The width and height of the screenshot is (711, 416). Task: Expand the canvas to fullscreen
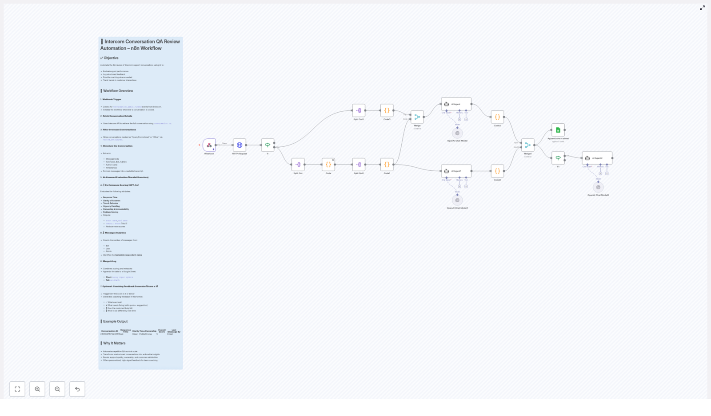click(x=703, y=8)
